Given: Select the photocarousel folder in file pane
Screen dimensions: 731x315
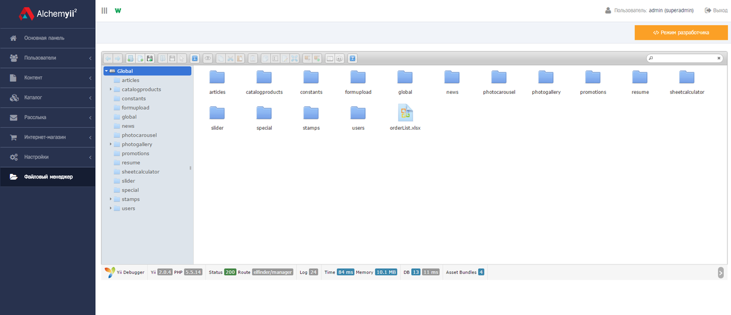Looking at the screenshot, I should pyautogui.click(x=499, y=81).
